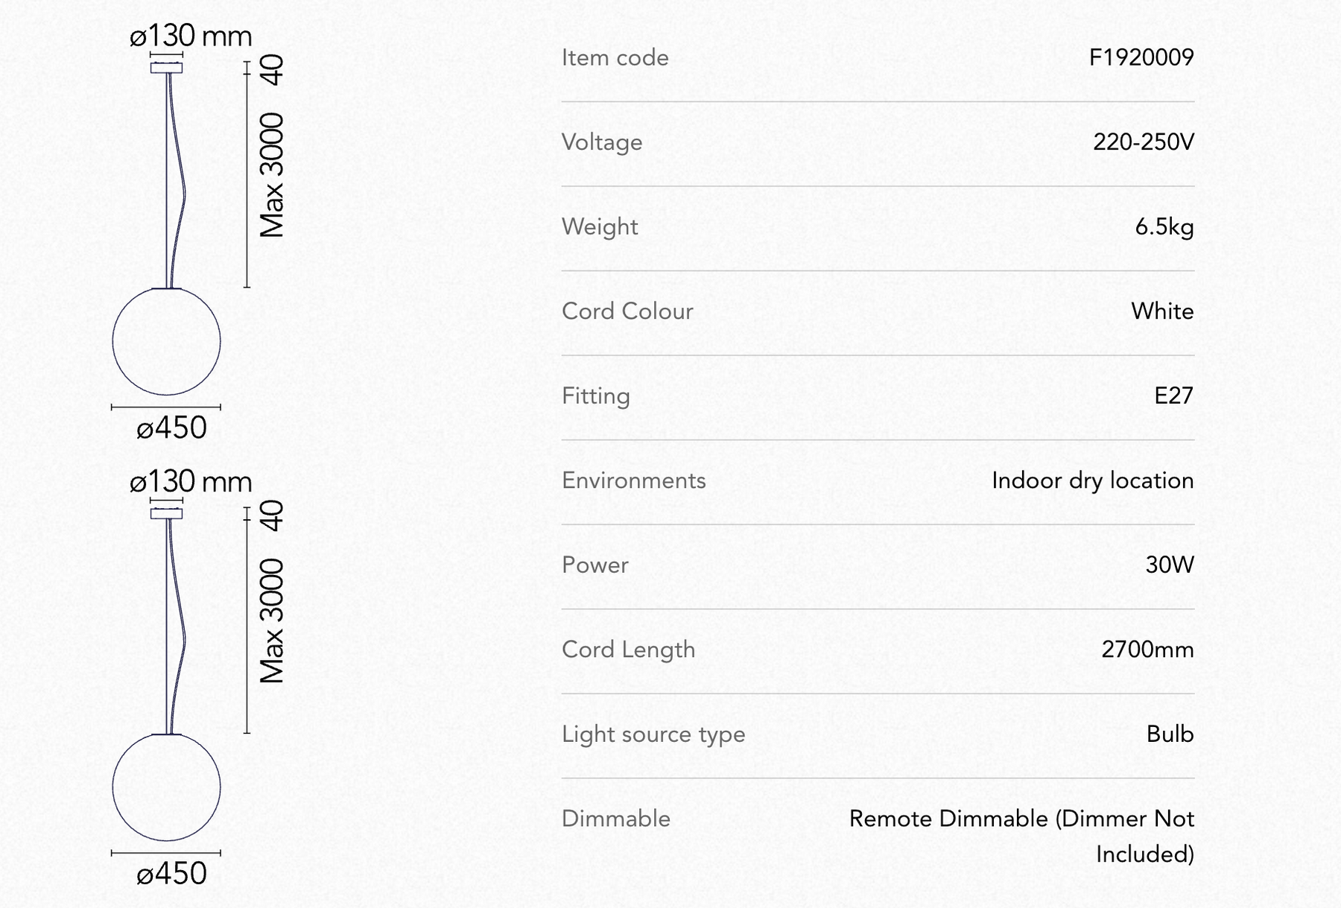The width and height of the screenshot is (1341, 908).
Task: Click the Weight value 6.5kg
Action: pos(1164,226)
